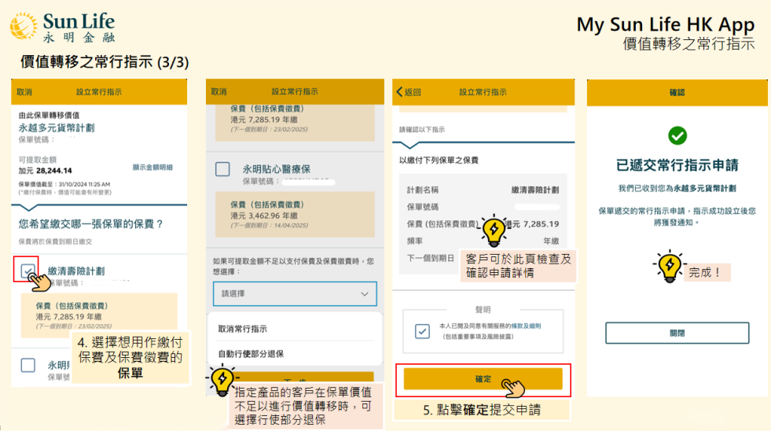Click the green success checkmark icon
This screenshot has height=431, width=771.
point(677,135)
